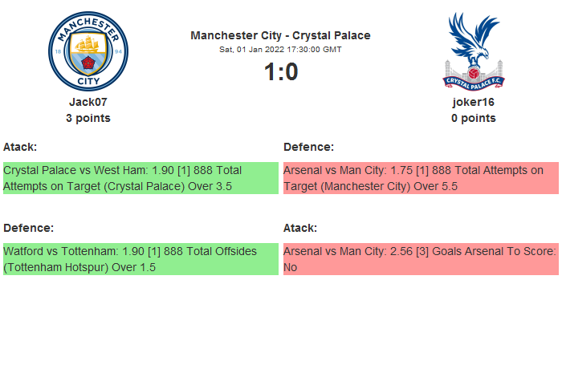Select the Watford vs Tottenham offsides bet

[x=140, y=259]
